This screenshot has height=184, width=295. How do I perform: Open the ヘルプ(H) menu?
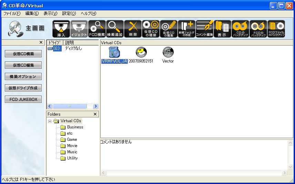click(89, 13)
